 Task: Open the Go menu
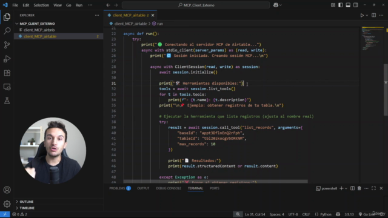click(69, 5)
